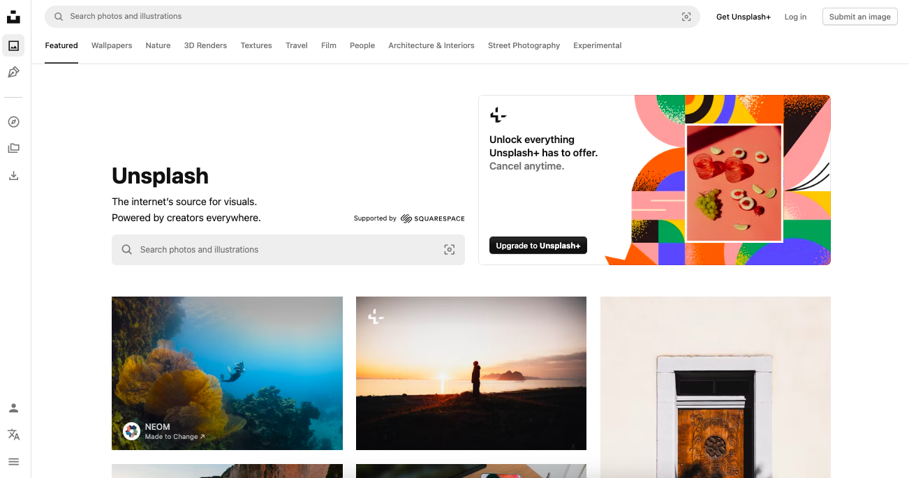Open Explore via the compass sidebar icon
This screenshot has height=478, width=909.
point(13,121)
